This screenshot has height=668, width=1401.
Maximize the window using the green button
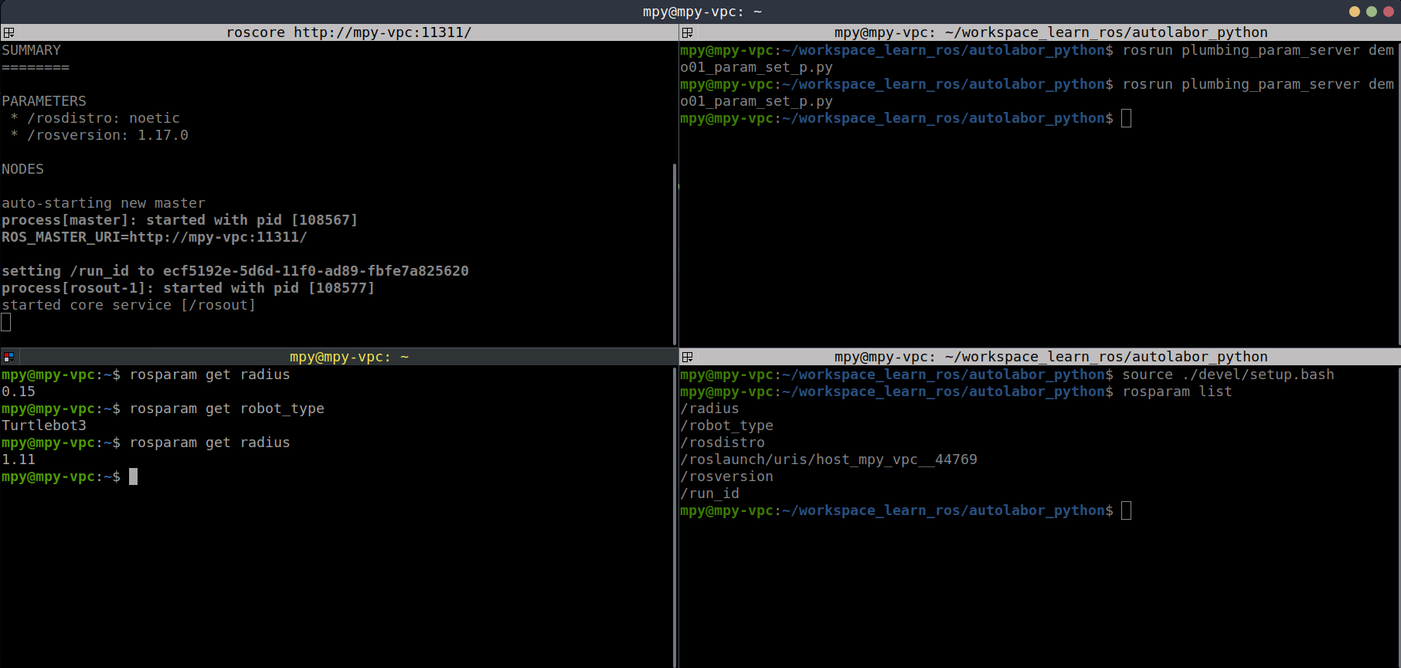coord(1371,12)
